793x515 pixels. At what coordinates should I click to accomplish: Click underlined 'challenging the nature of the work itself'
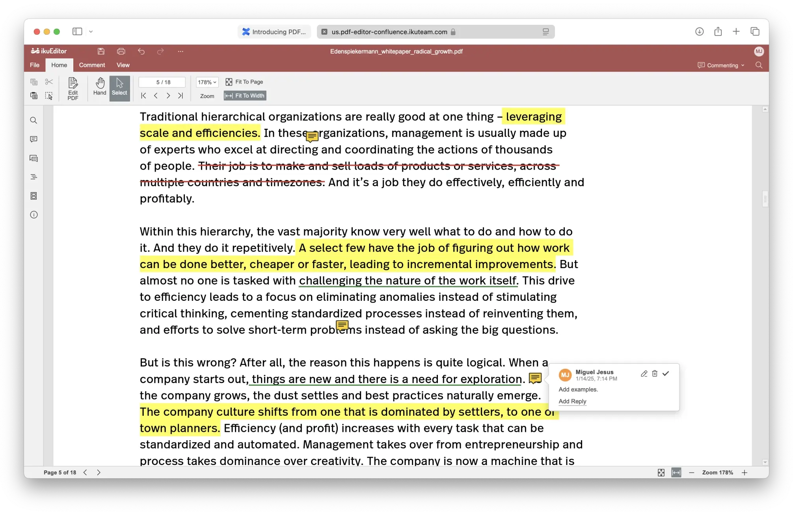(408, 280)
